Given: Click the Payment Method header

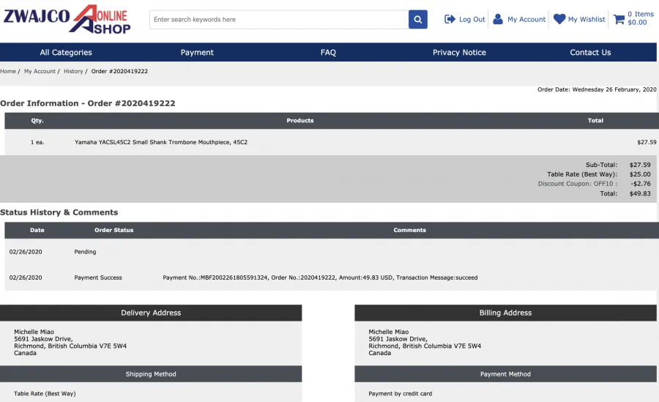Looking at the screenshot, I should (505, 374).
